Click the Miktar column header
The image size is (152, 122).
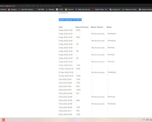[109, 27]
